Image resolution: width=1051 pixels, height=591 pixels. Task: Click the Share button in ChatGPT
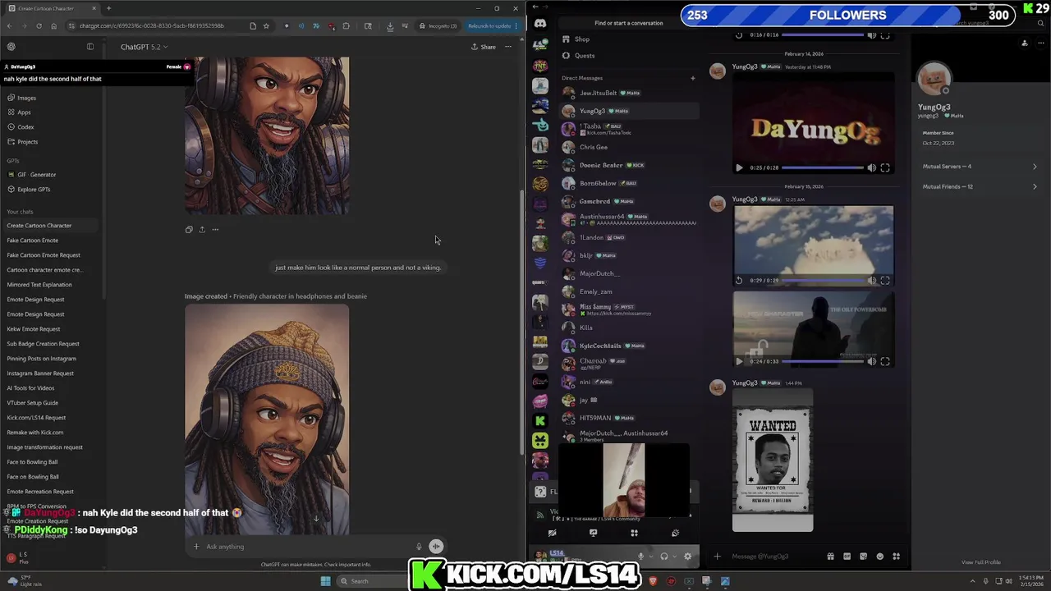(483, 47)
